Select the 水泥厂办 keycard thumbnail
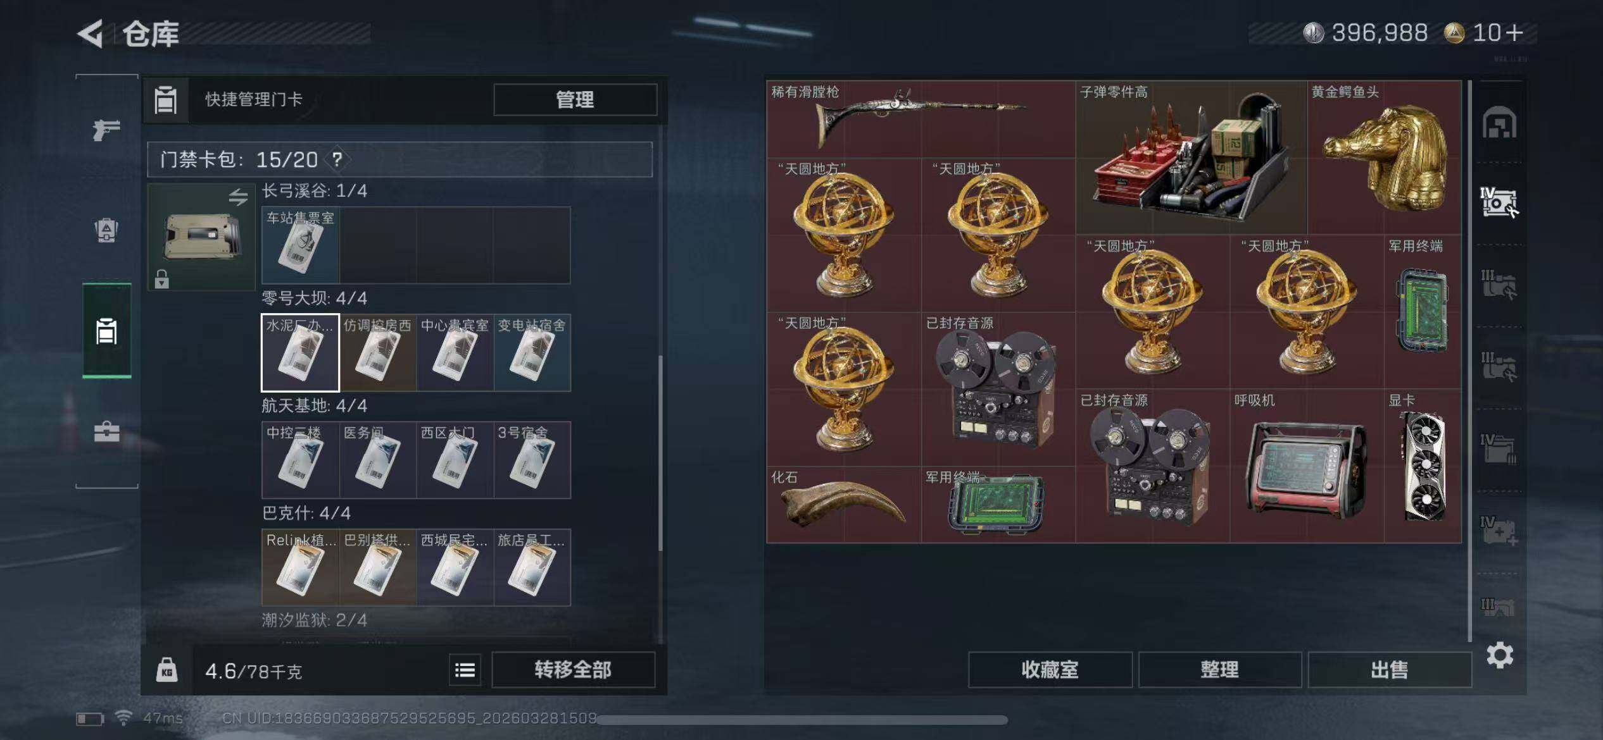 point(300,352)
